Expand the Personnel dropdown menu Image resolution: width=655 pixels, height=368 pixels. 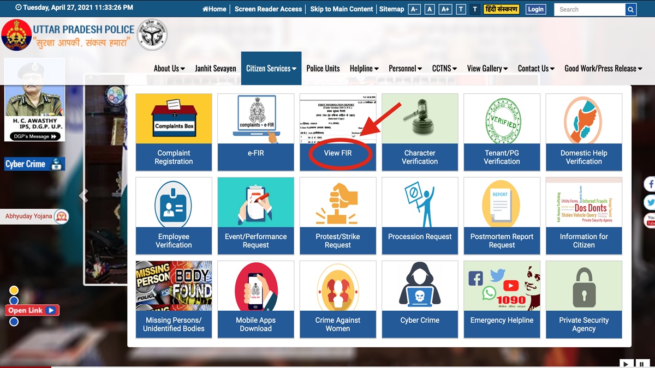click(x=405, y=69)
